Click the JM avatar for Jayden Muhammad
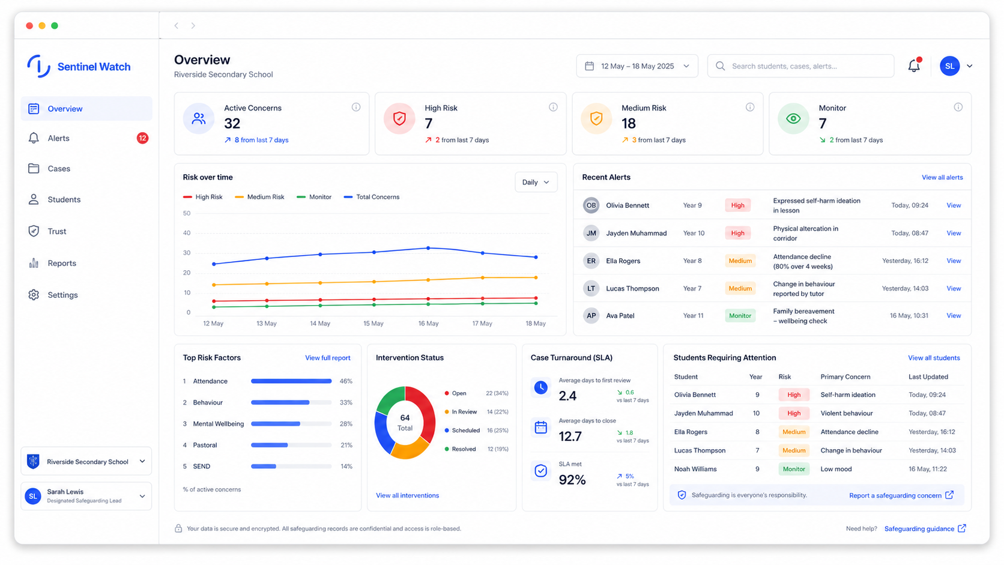Viewport: 1004px width, 565px height. click(591, 233)
